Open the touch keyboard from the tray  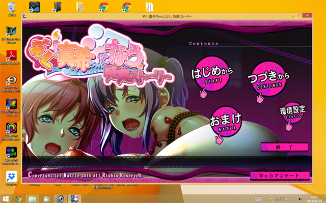258,199
